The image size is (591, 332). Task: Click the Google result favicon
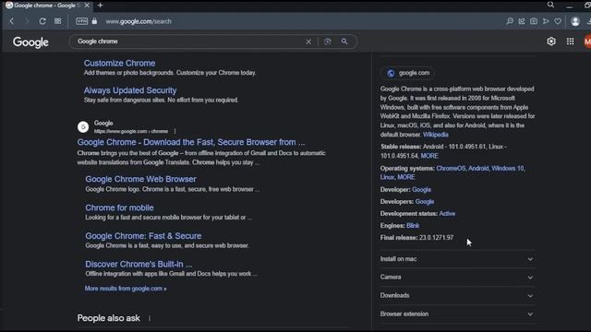(83, 127)
